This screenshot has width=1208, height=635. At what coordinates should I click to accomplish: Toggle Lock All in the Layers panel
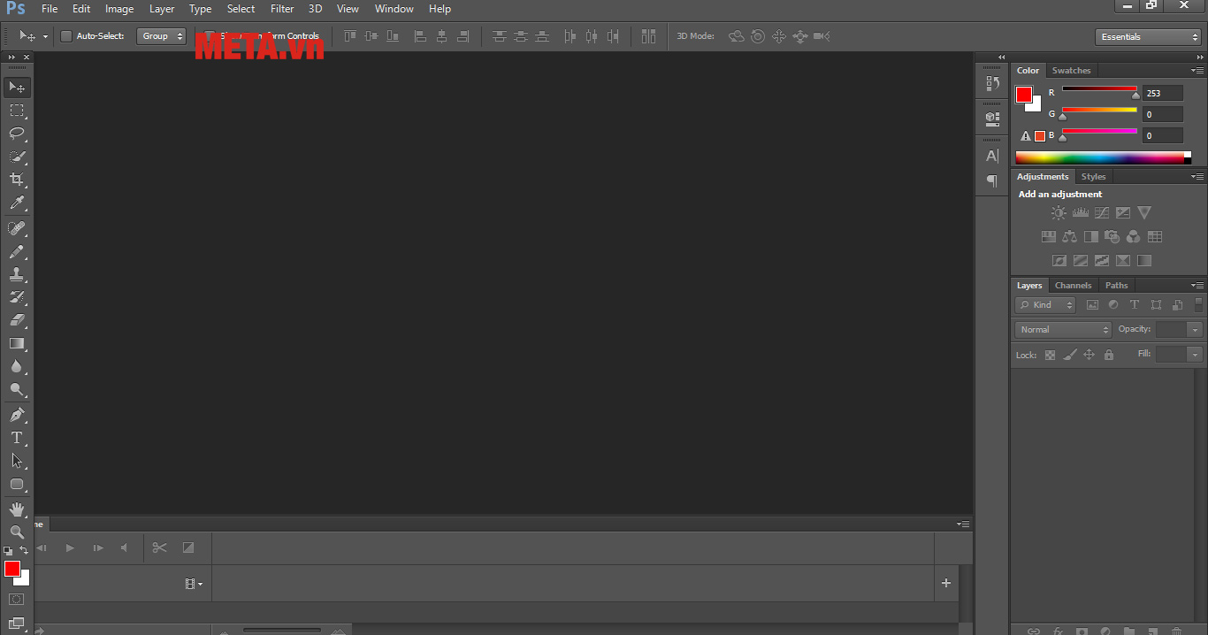tap(1108, 354)
